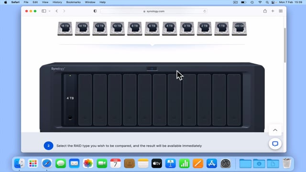Open a new tab with plus icon
This screenshot has height=172, width=306.
click(x=273, y=11)
